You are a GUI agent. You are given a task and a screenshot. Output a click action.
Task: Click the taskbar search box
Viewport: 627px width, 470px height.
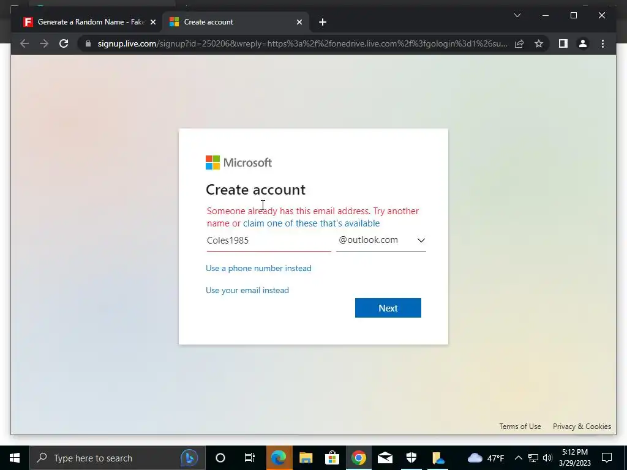tap(117, 458)
